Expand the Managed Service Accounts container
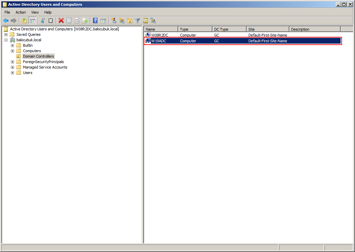Image resolution: width=355 pixels, height=252 pixels. tap(12, 67)
